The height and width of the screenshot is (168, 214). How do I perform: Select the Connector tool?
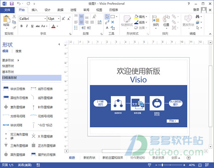pyautogui.click(x=107, y=22)
